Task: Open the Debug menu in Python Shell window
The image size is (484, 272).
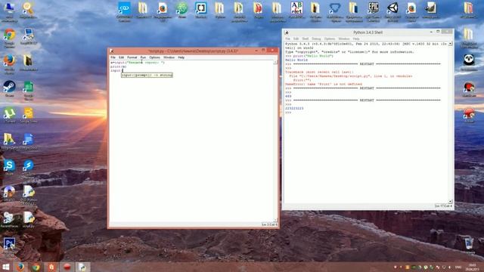Action: point(316,39)
